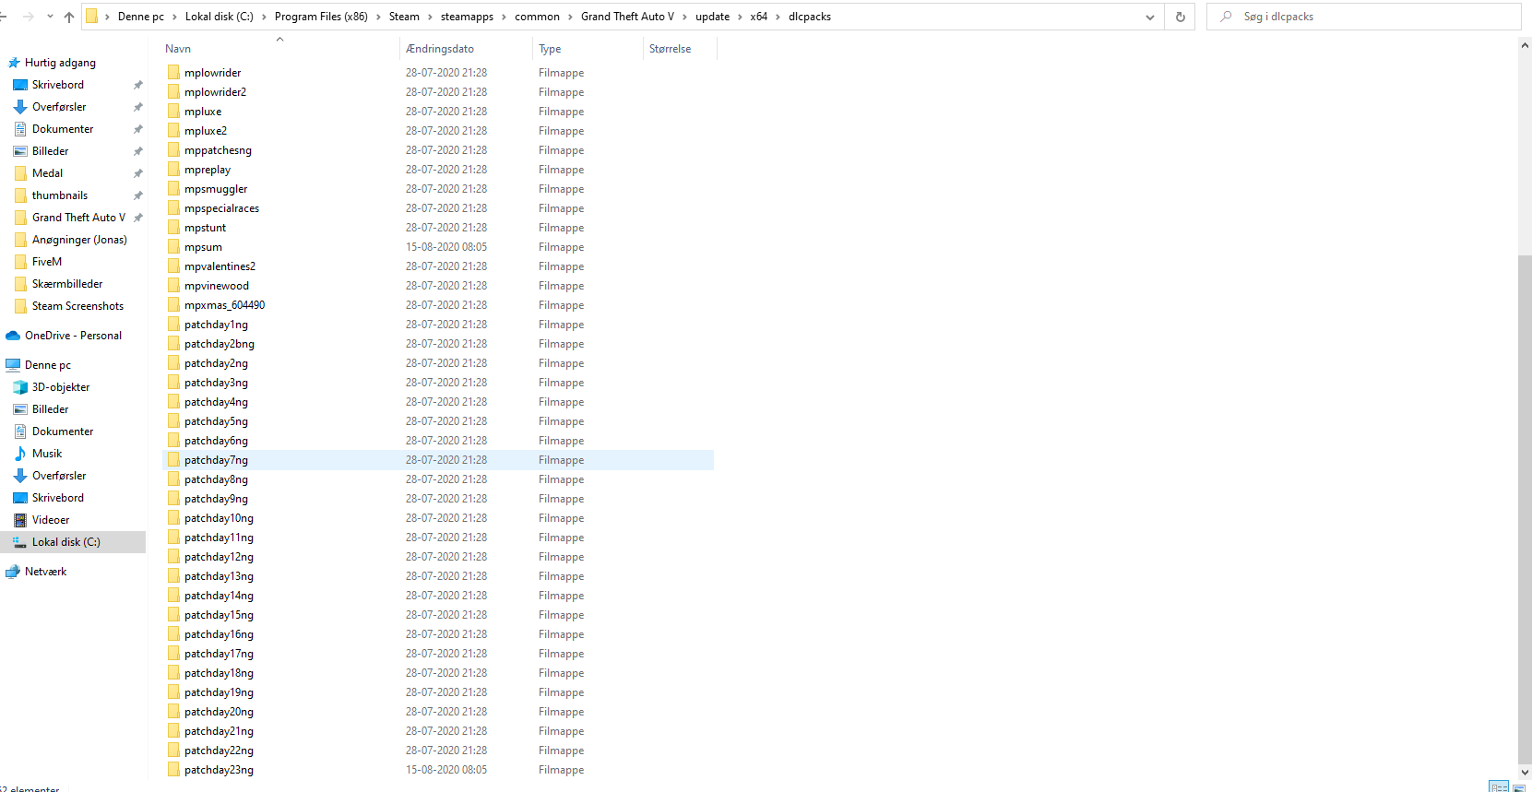Open 'Grand Theft Auto V' in sidebar

78,218
